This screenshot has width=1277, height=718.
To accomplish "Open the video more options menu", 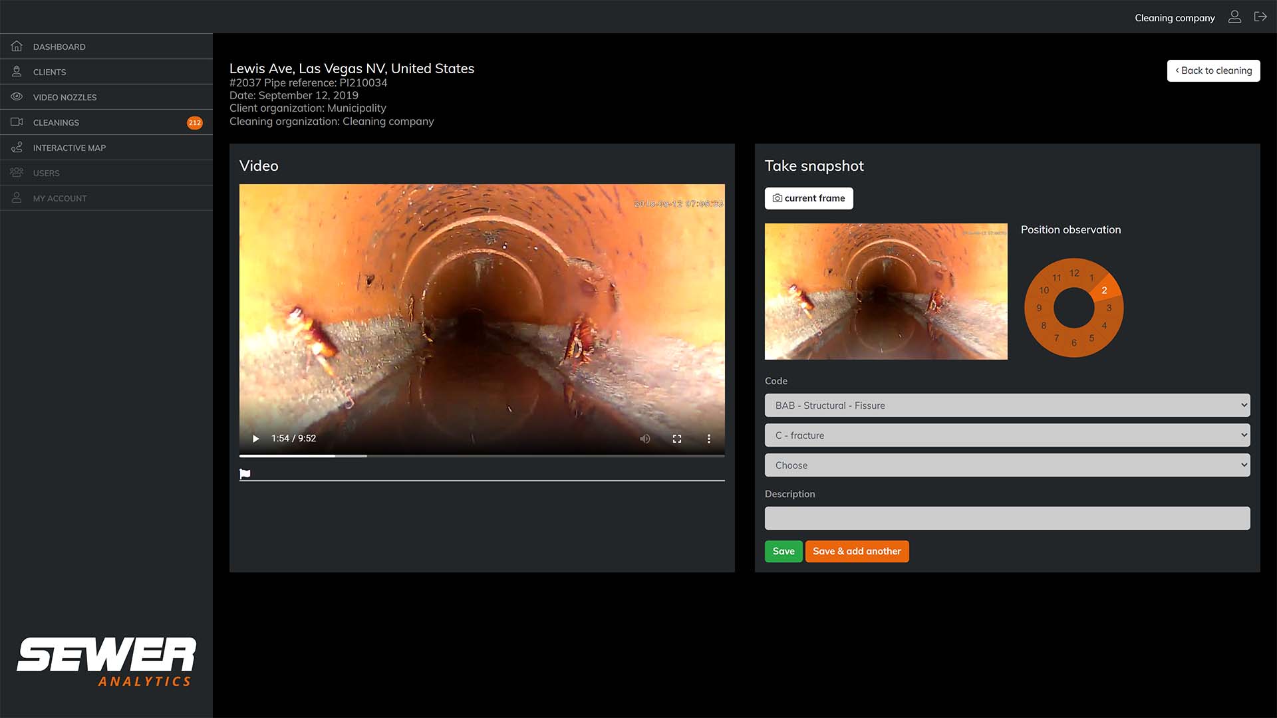I will click(708, 439).
